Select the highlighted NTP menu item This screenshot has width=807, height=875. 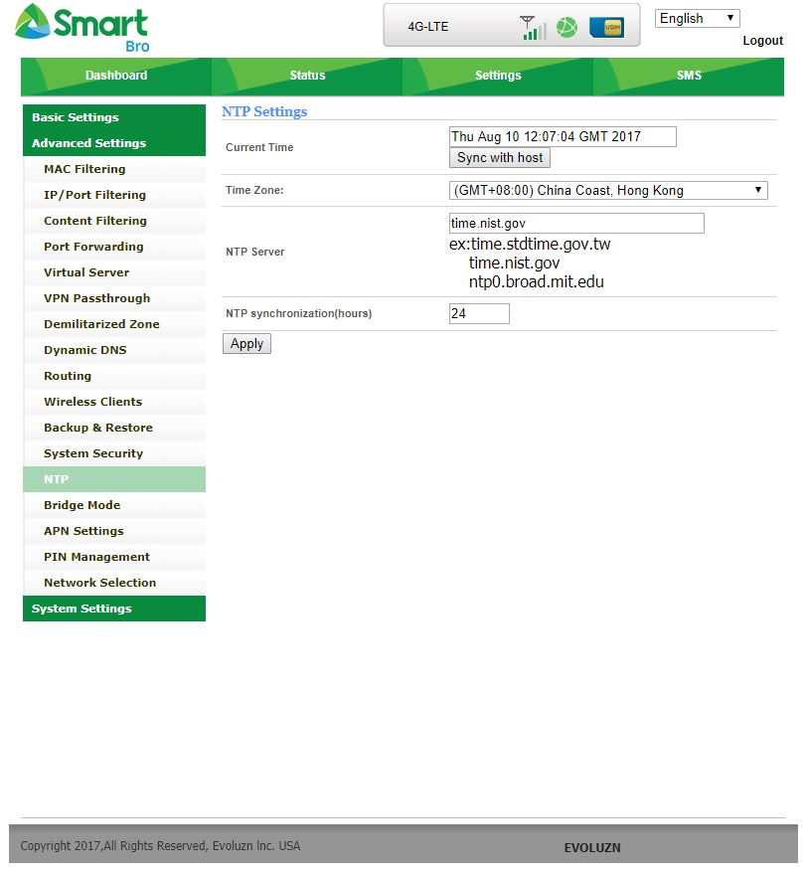[x=114, y=479]
